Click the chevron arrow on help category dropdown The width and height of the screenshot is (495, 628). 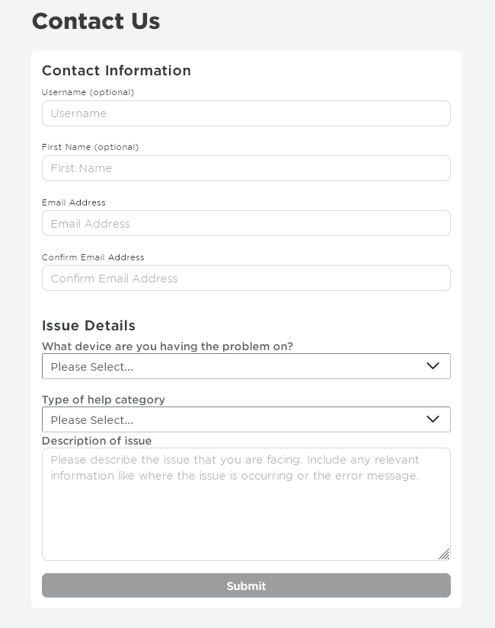pyautogui.click(x=433, y=419)
